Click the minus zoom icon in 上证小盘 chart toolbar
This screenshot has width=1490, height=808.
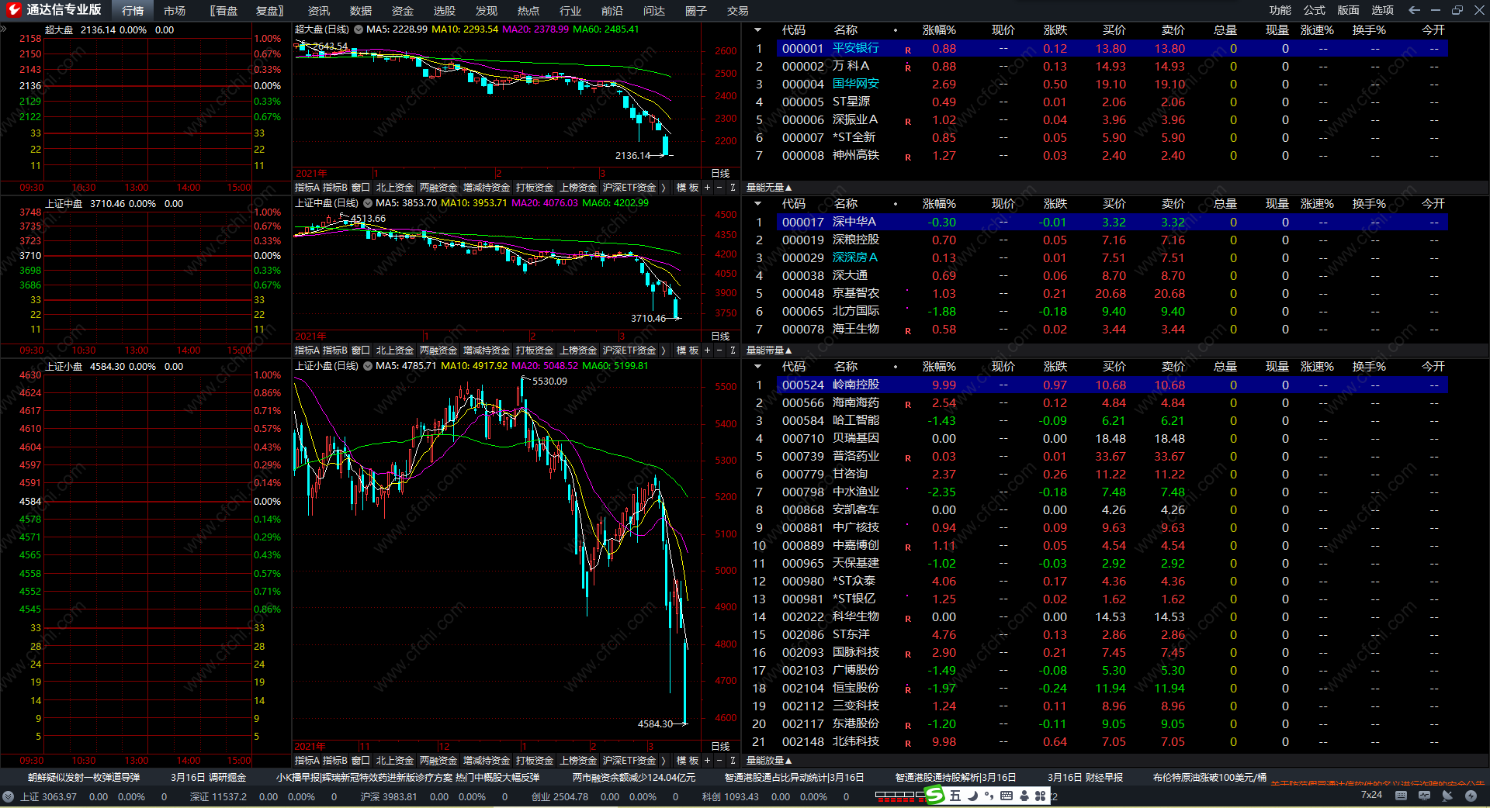(x=719, y=761)
